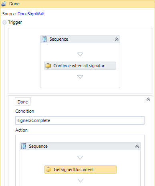Select the Continue when all signatures activity
The width and height of the screenshot is (155, 186).
80,66
